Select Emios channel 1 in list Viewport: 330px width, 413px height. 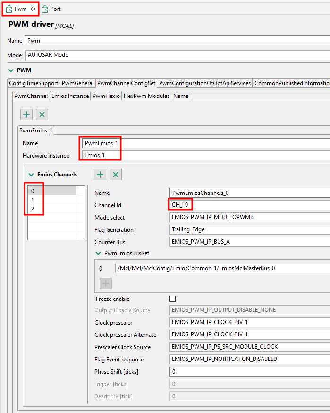coord(52,200)
